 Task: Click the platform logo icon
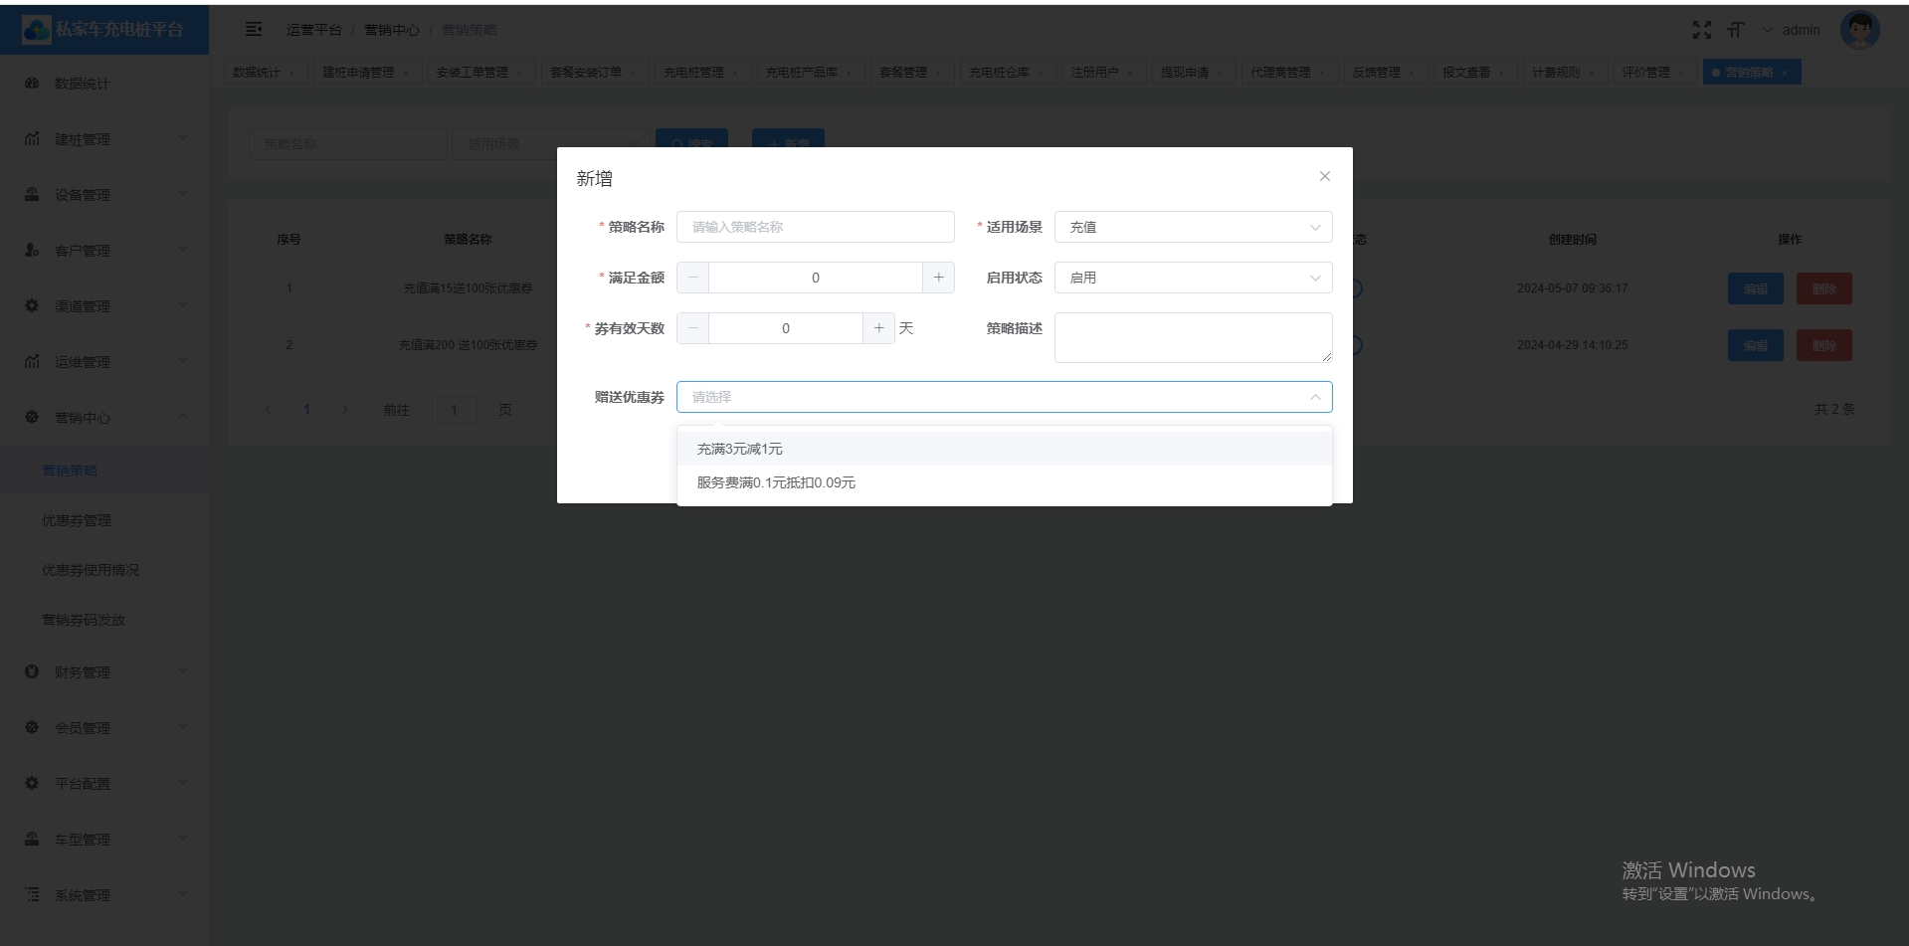(x=36, y=30)
